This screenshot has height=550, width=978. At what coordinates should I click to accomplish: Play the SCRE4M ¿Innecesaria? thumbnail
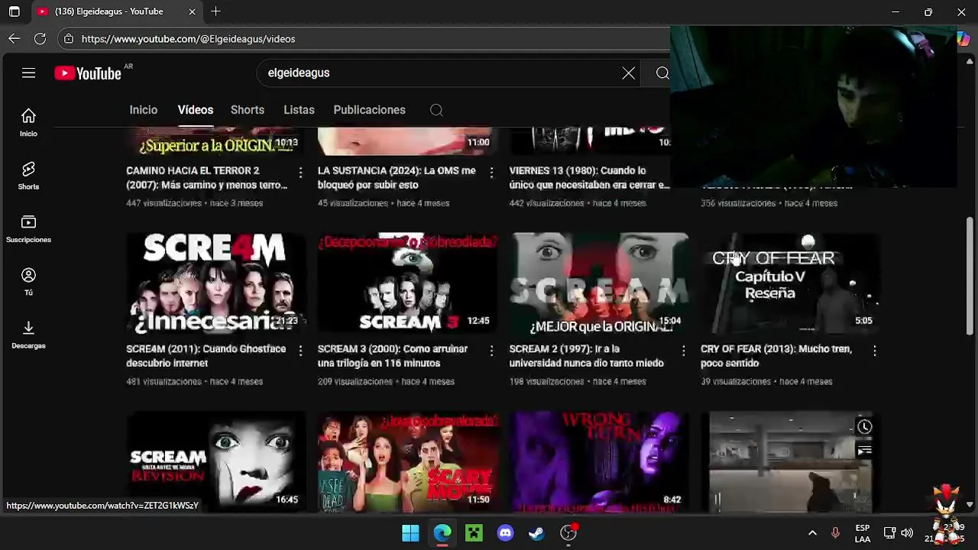tap(215, 283)
